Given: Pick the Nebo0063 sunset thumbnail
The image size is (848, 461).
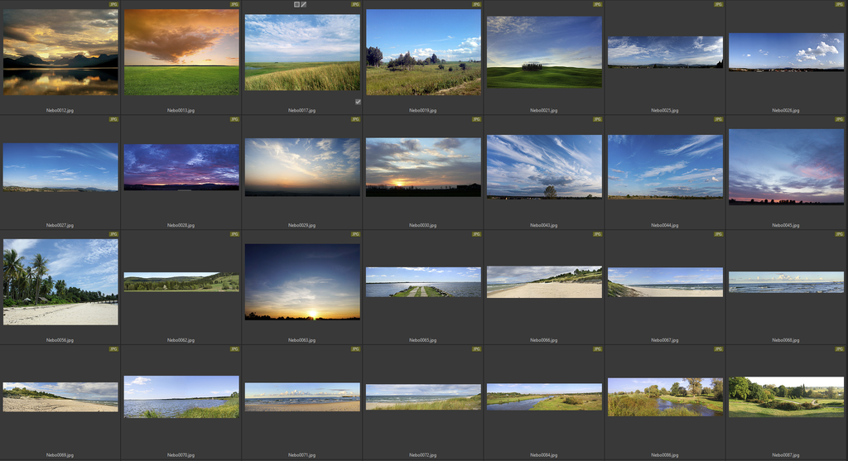Looking at the screenshot, I should point(302,281).
